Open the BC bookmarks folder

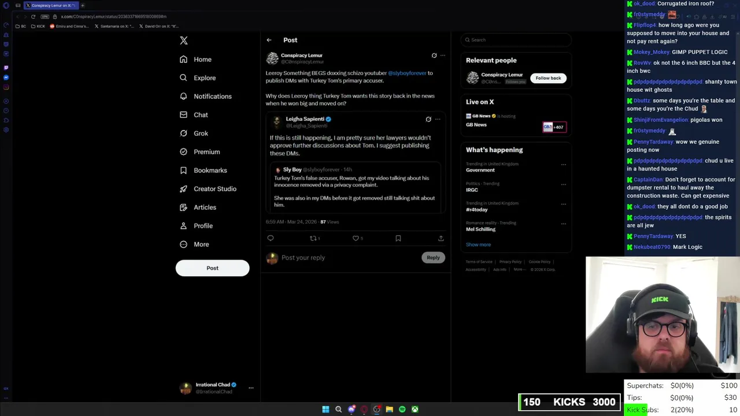21,26
